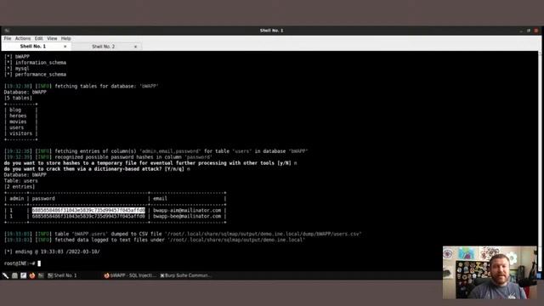The image size is (544, 306).
Task: Click the bwapp-bee@mailinator.com email
Action: coord(187,216)
